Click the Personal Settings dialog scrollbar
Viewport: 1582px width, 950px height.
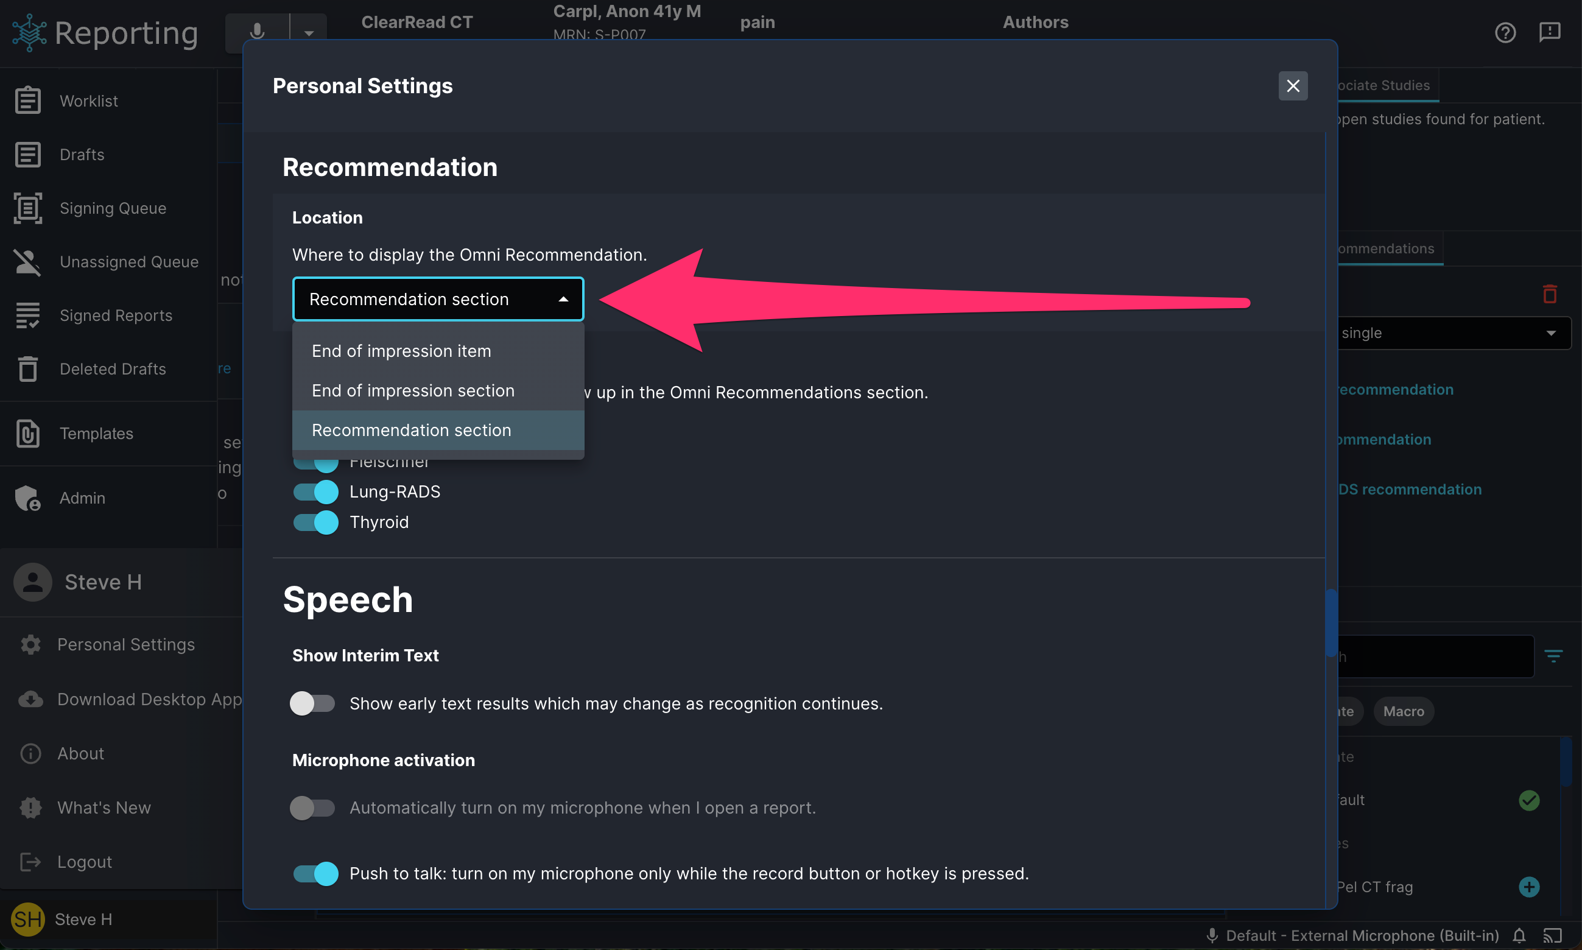pos(1331,623)
